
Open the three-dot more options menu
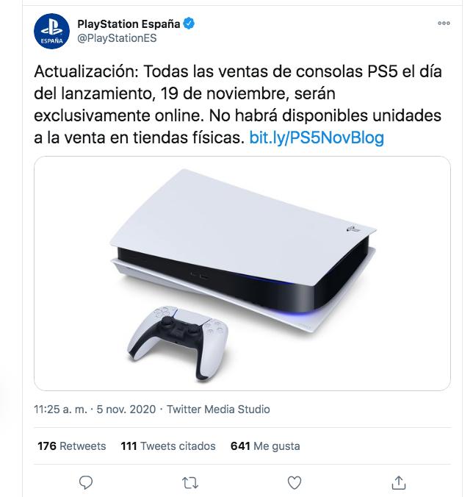point(444,23)
